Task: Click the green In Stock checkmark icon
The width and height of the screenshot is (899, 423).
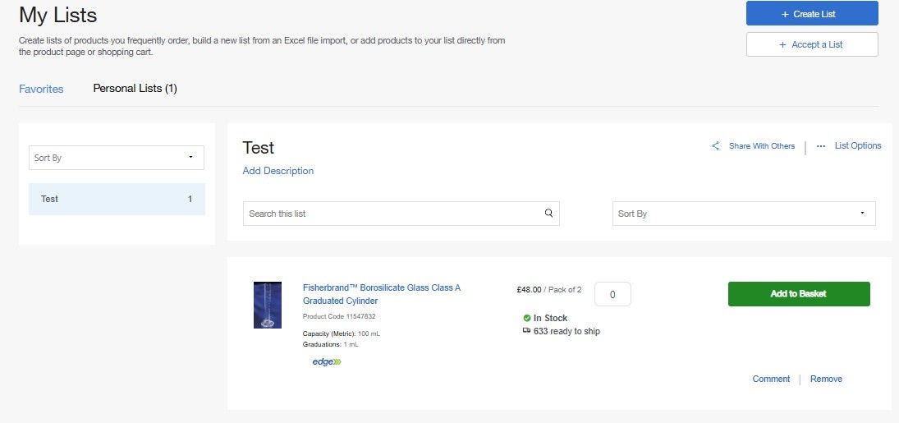Action: click(x=527, y=318)
